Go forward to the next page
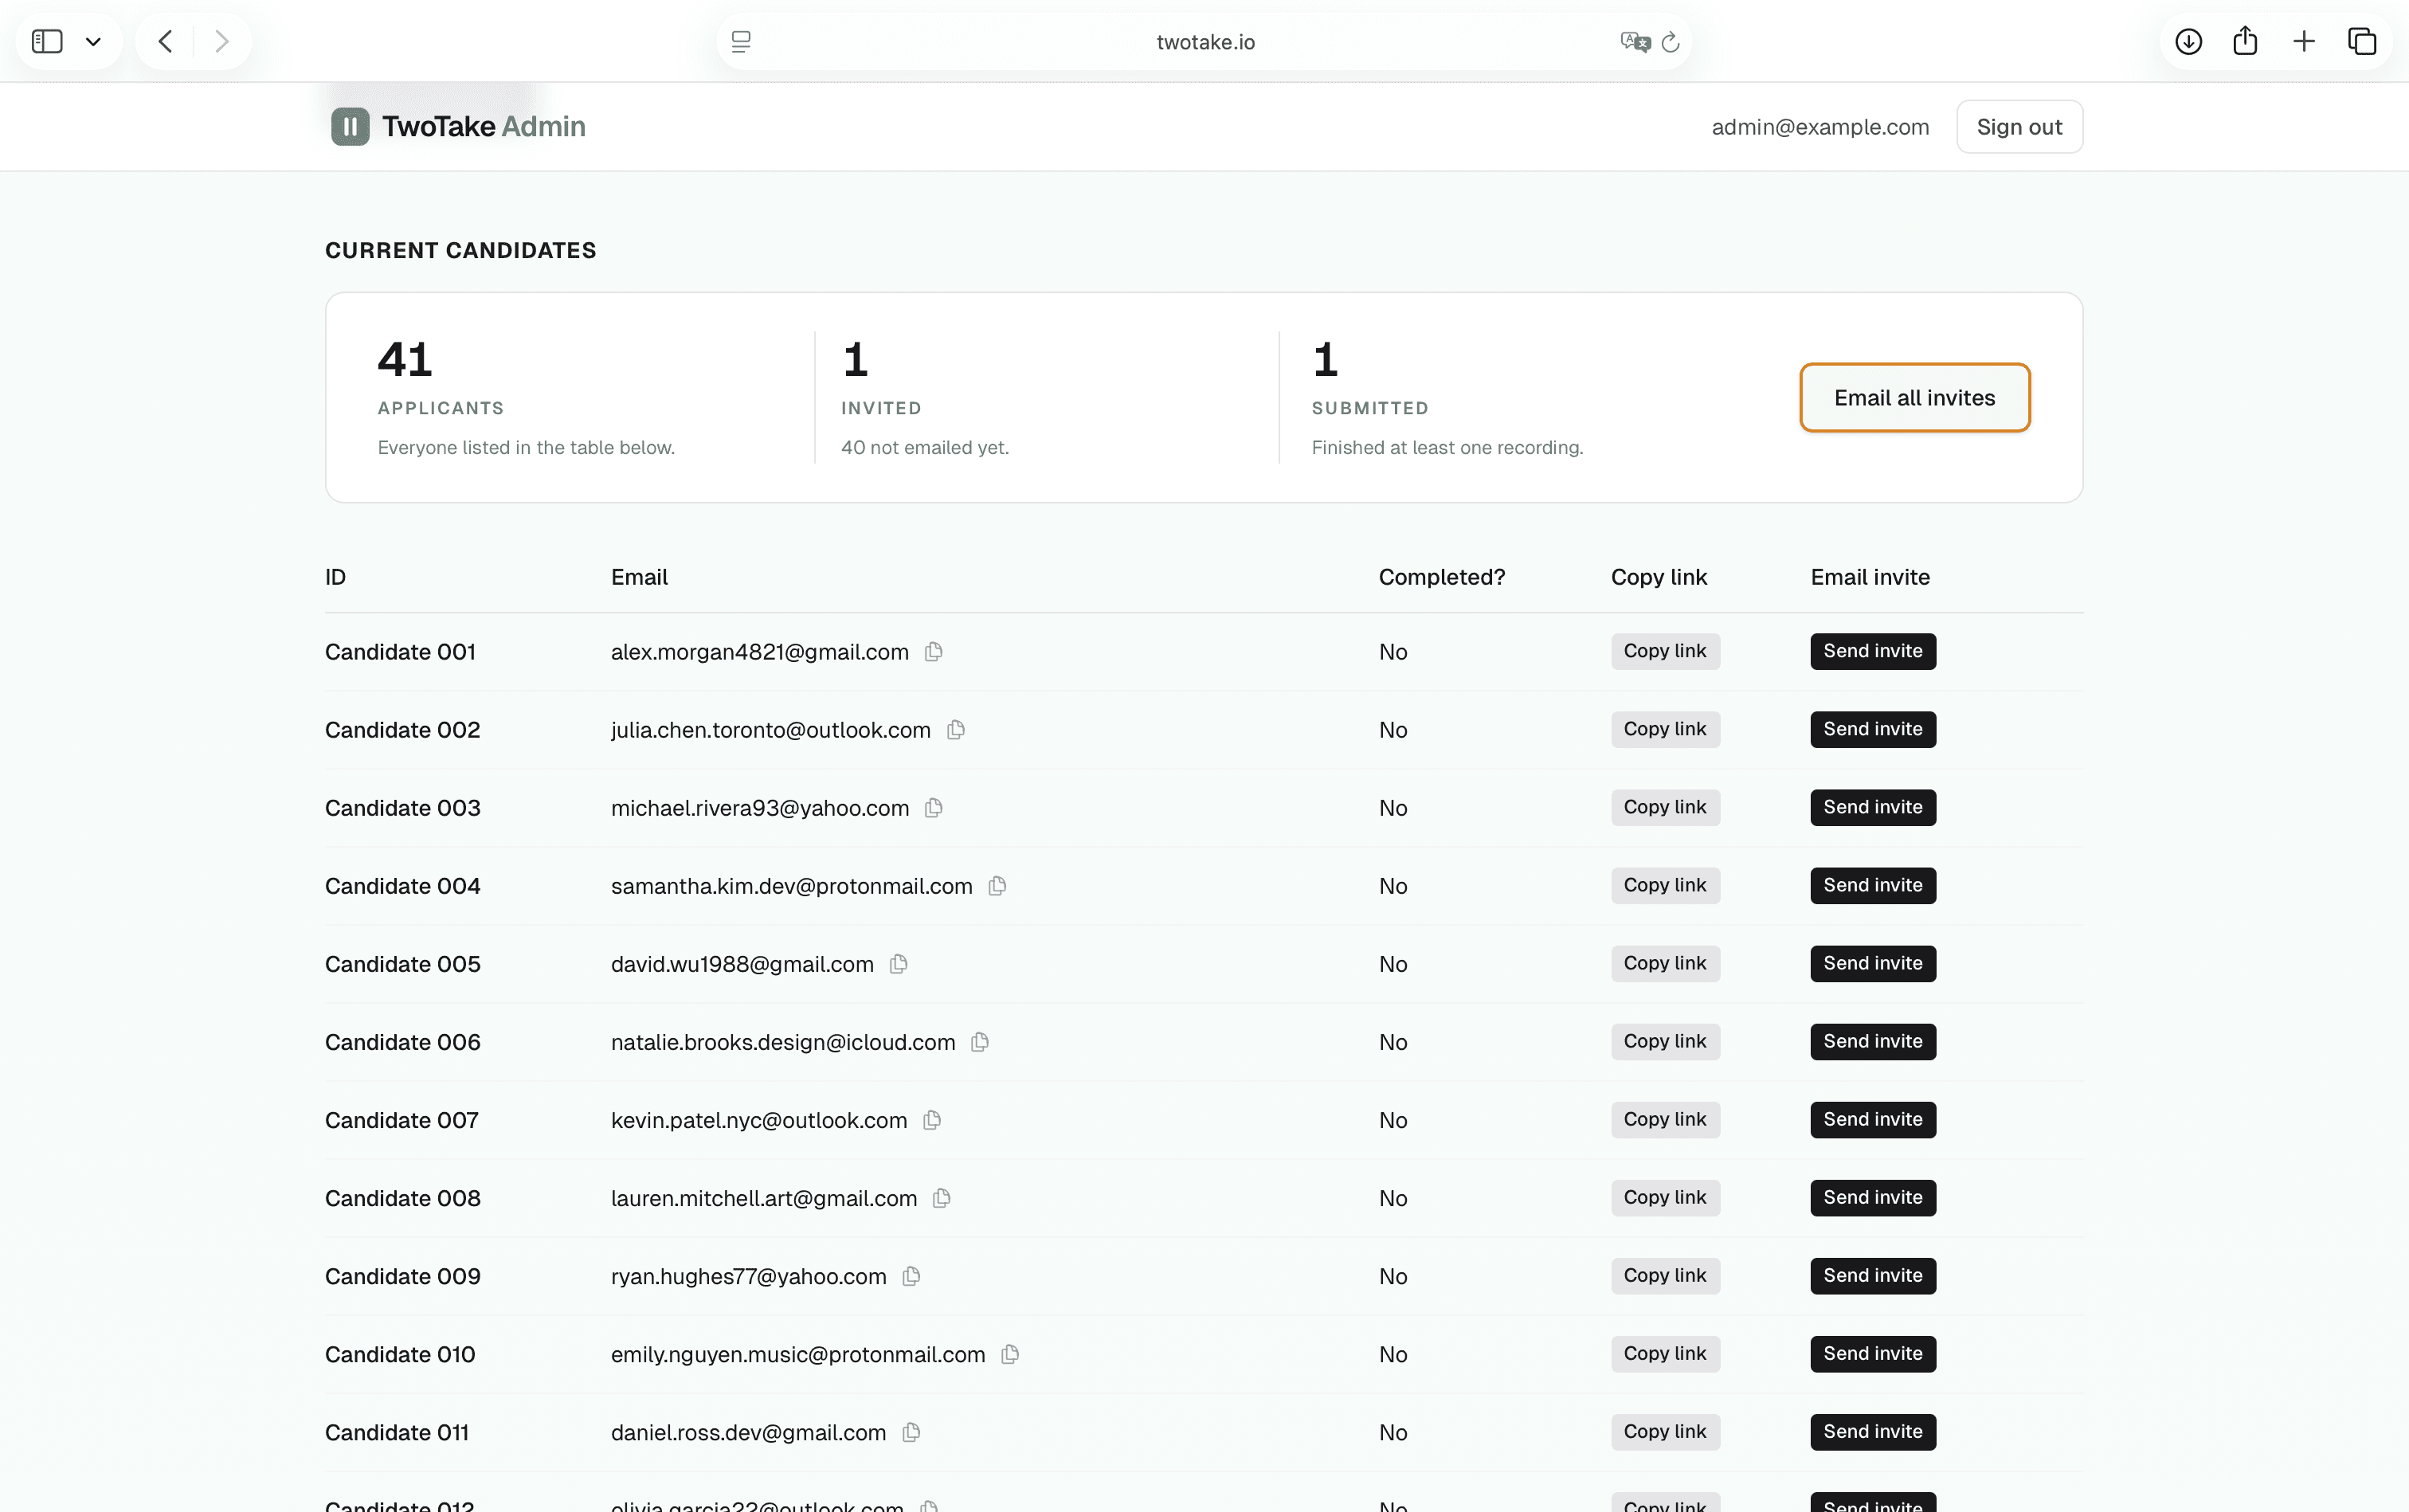The height and width of the screenshot is (1512, 2409). [222, 41]
